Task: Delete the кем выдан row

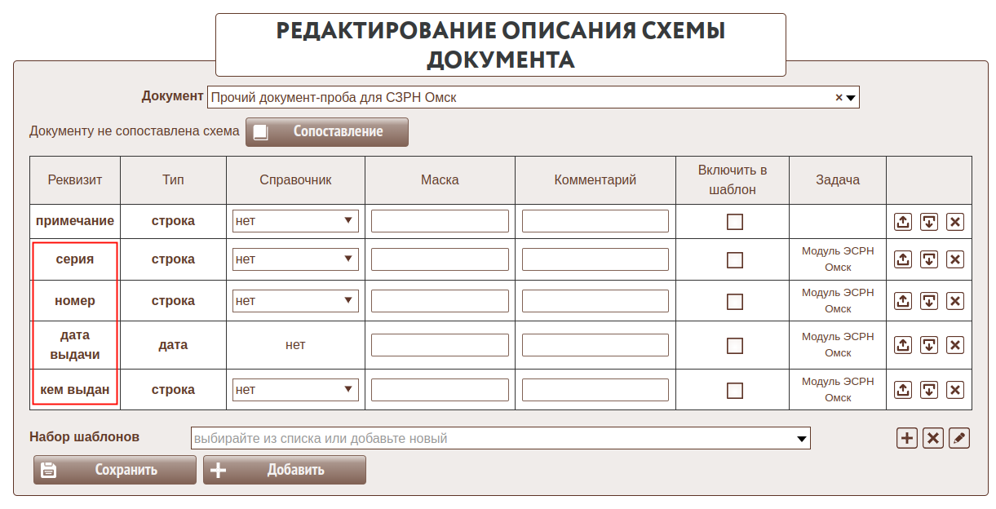Action: 955,390
